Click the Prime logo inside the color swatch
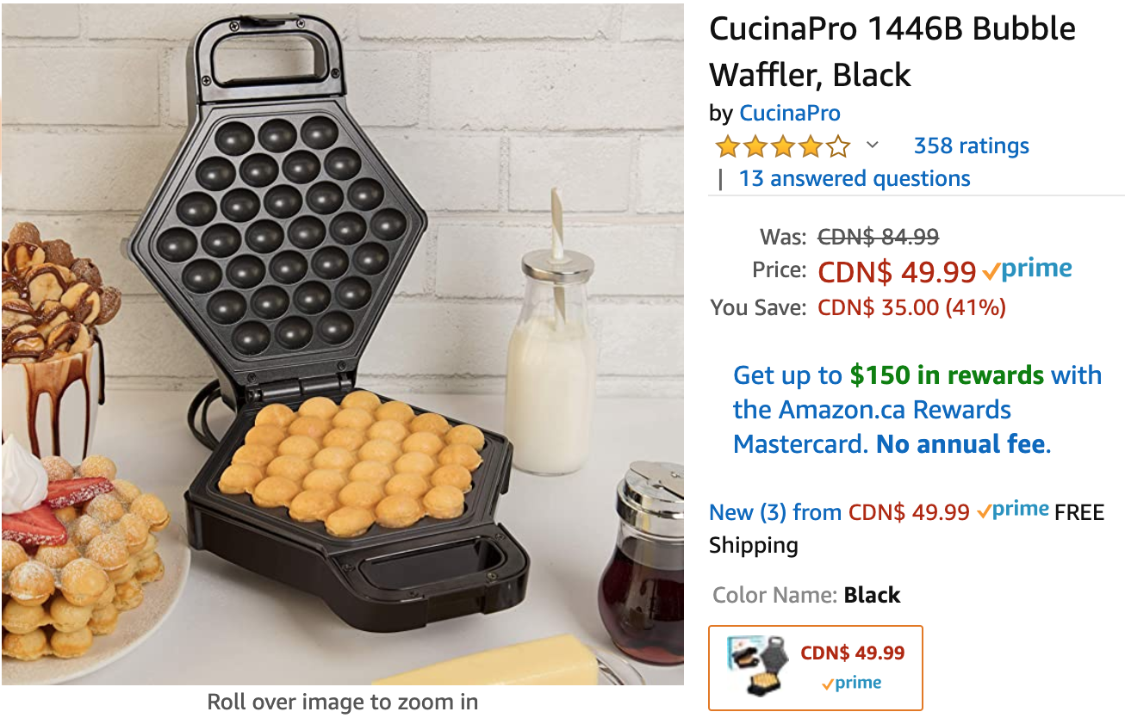The image size is (1125, 718). pyautogui.click(x=851, y=684)
